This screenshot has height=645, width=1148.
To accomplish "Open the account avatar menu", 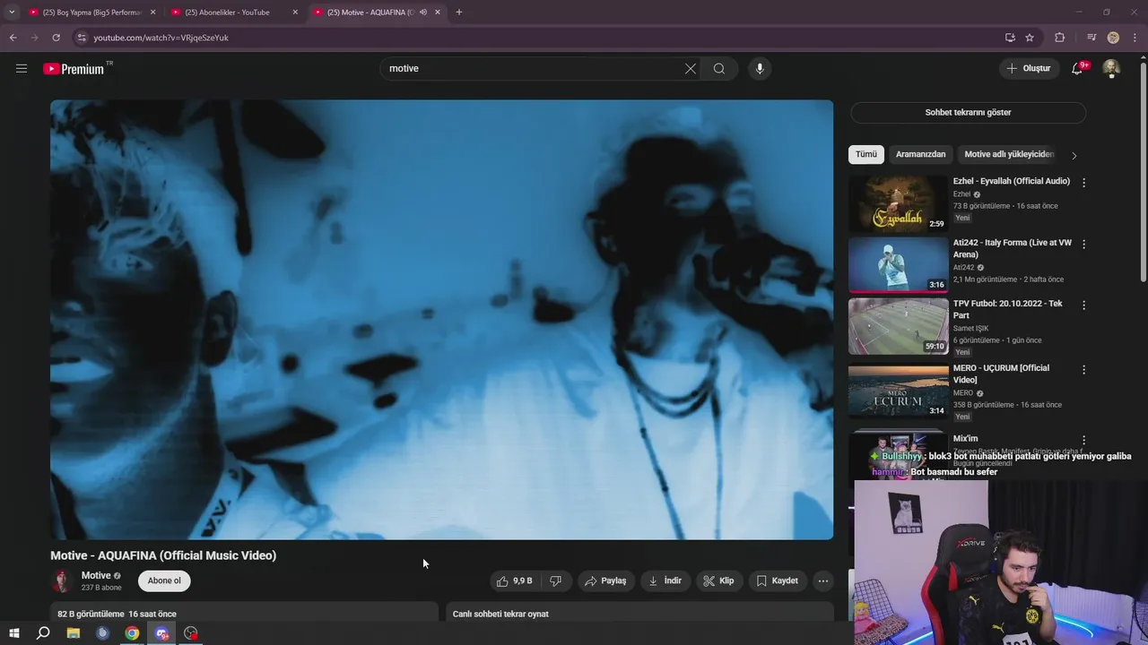I will click(x=1111, y=68).
